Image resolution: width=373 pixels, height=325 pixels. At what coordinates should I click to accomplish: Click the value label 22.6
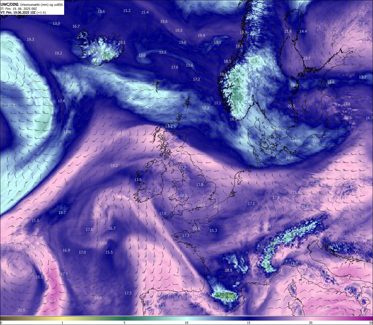click(196, 228)
